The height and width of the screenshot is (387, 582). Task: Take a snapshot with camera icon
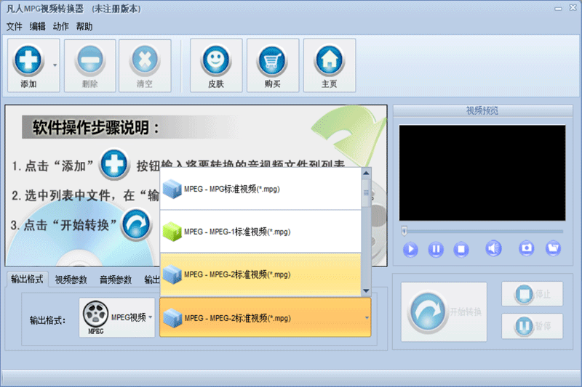coord(526,248)
